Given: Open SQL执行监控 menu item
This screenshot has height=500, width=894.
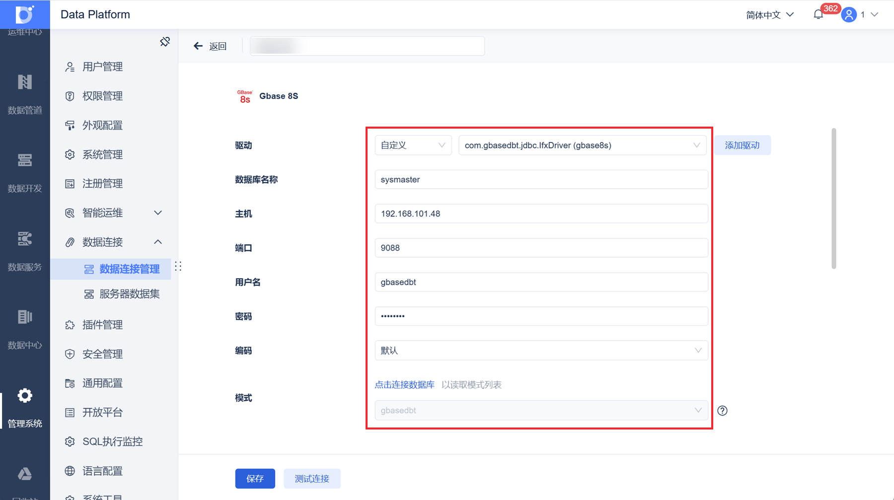Looking at the screenshot, I should 113,442.
